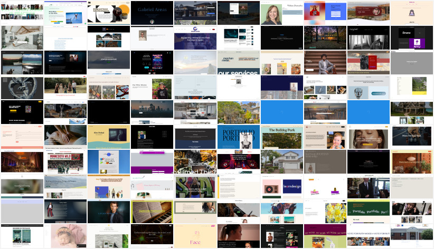This screenshot has height=249, width=434.
Task: Open thumbnail with orange circle and black shapes
Action: (x=109, y=13)
